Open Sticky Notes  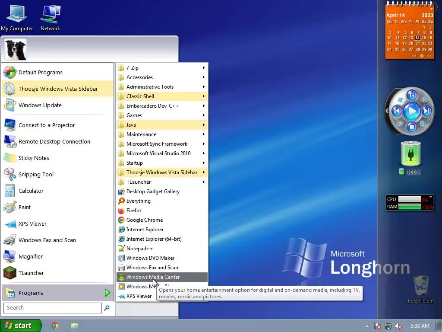(57, 158)
